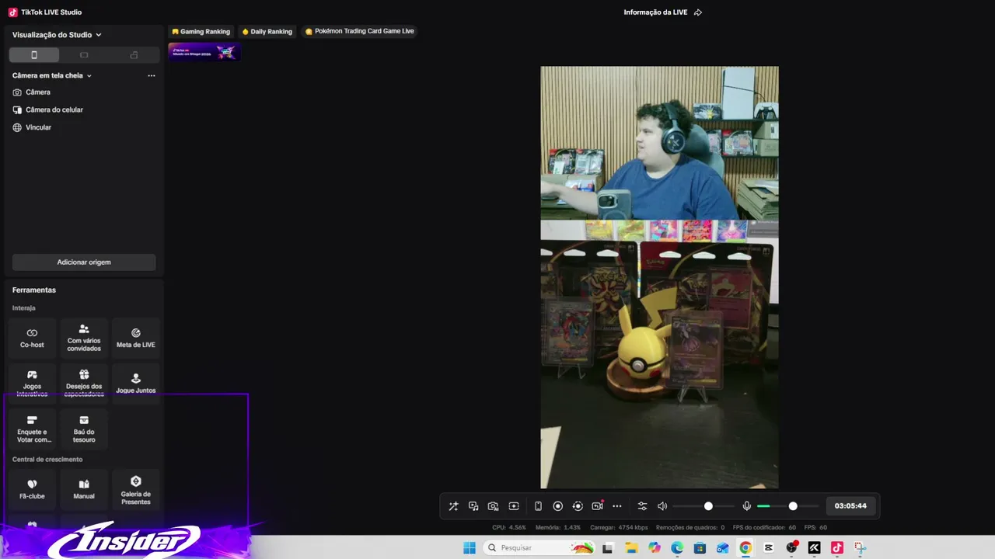Switch to landscape layout tab
The width and height of the screenshot is (995, 559).
(84, 55)
